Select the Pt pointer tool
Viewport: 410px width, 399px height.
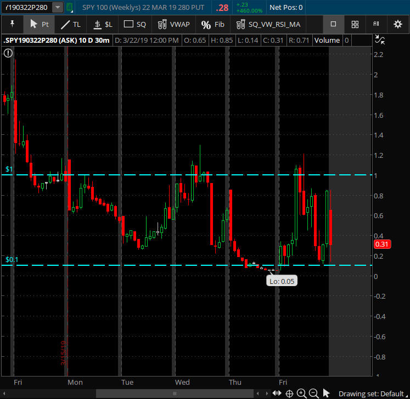pyautogui.click(x=40, y=24)
